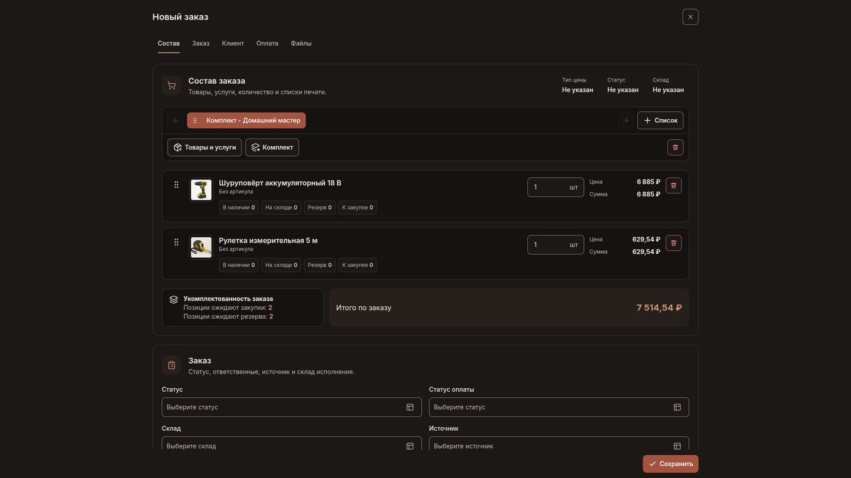851x478 pixels.
Task: Remove the Рулетка измерительная 5 м item
Action: [674, 243]
